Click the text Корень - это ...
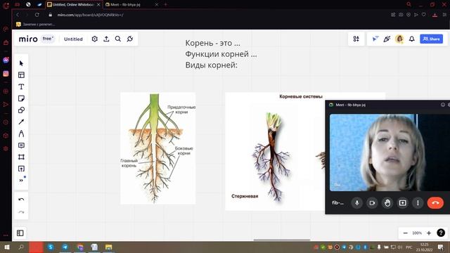Viewport: 450px width, 253px height. (x=212, y=43)
